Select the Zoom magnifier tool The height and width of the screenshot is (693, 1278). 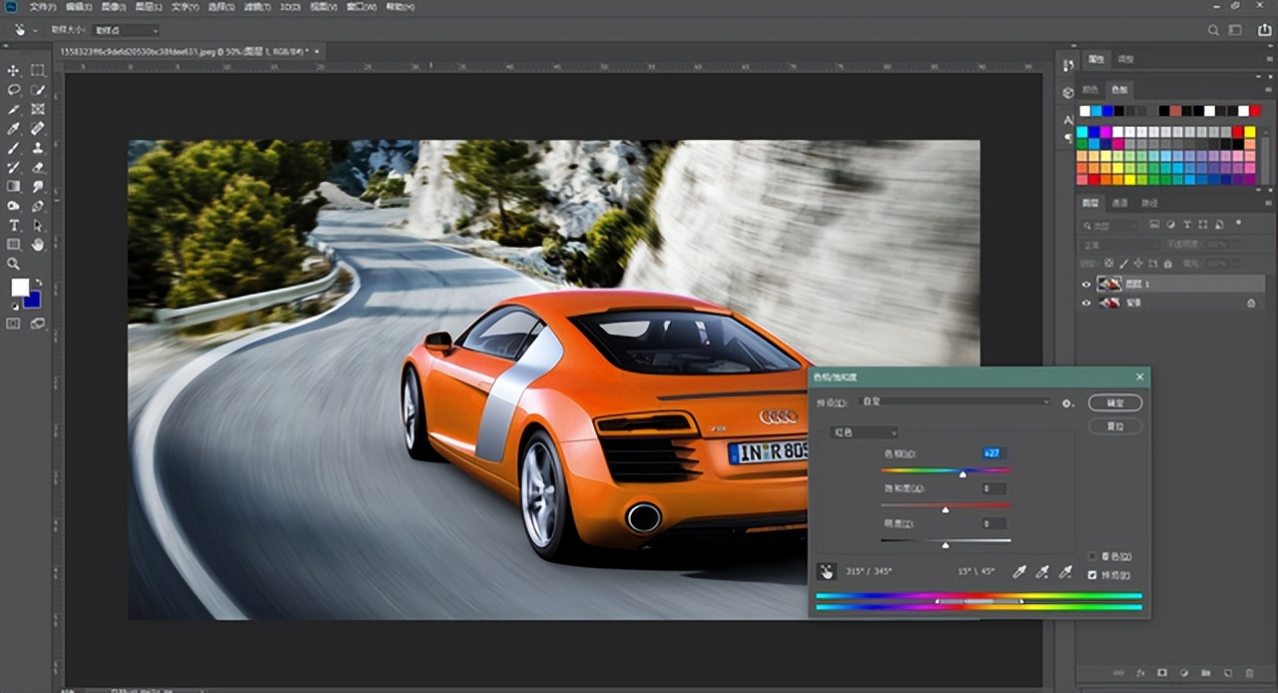14,264
